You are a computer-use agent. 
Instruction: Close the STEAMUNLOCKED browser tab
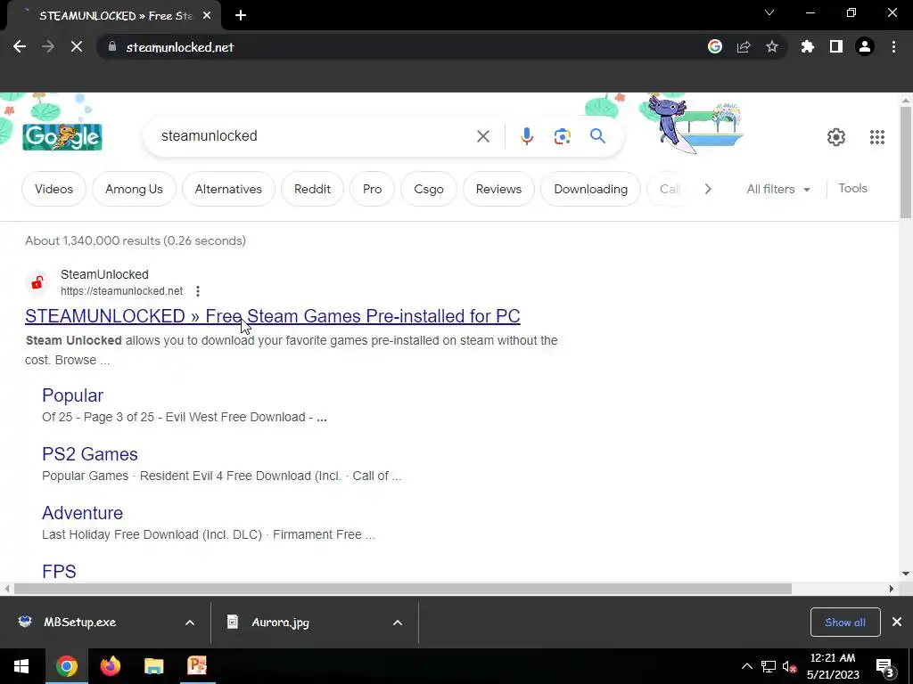point(207,16)
